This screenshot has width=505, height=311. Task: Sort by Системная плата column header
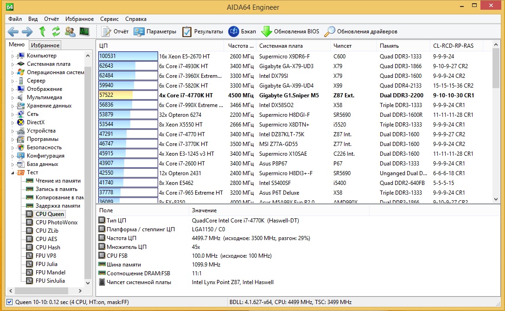tap(294, 46)
